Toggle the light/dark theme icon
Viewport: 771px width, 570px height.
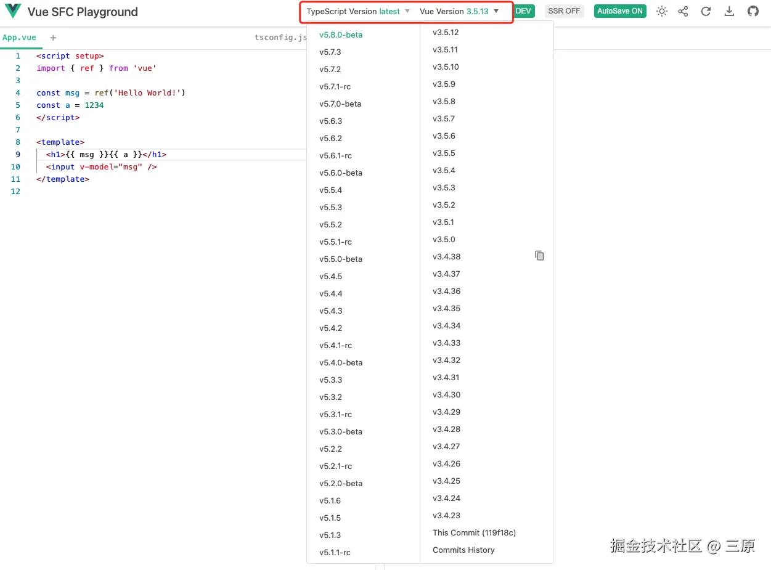pos(662,11)
